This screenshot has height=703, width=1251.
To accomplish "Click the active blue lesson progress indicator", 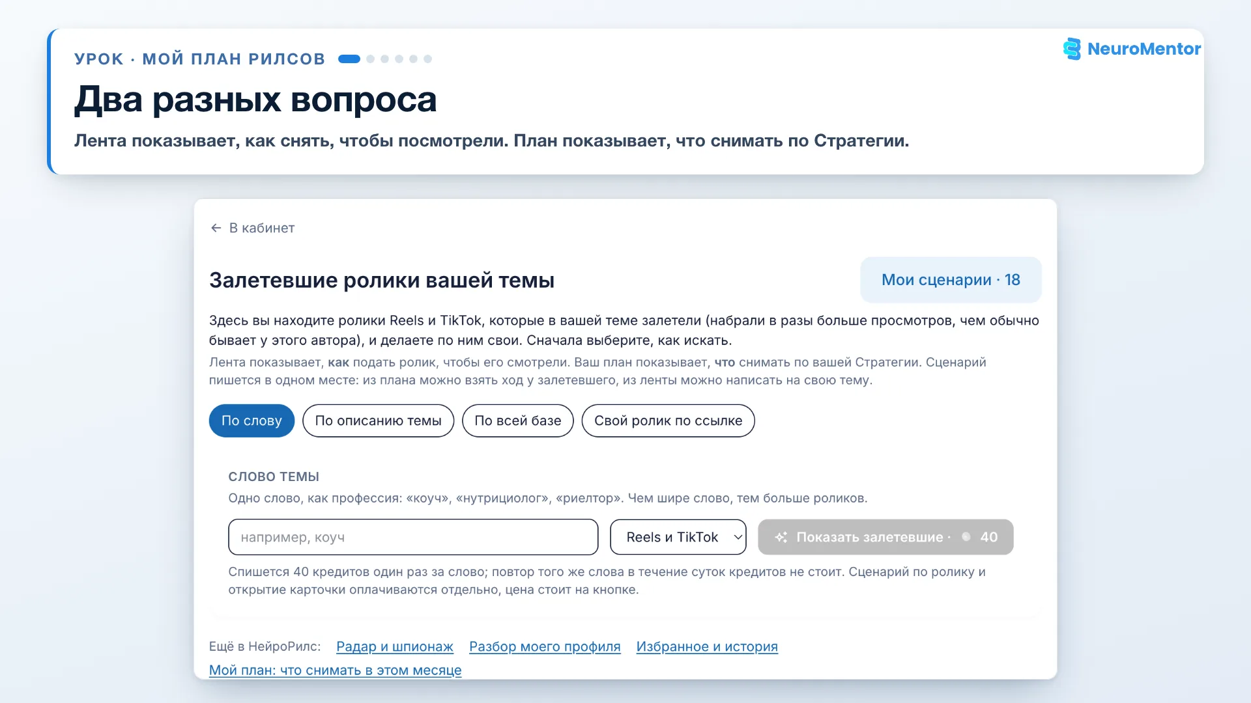I will (349, 59).
